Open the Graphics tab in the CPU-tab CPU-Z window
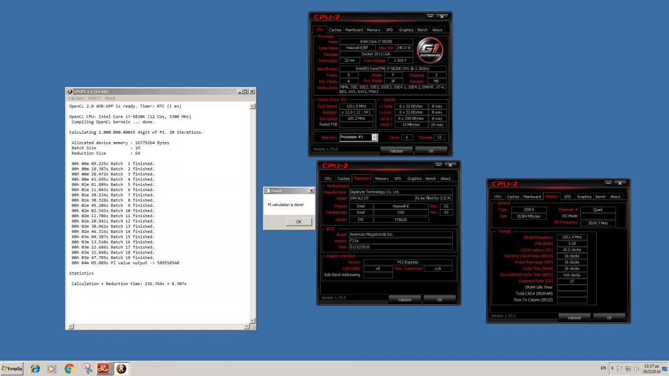 [x=406, y=30]
